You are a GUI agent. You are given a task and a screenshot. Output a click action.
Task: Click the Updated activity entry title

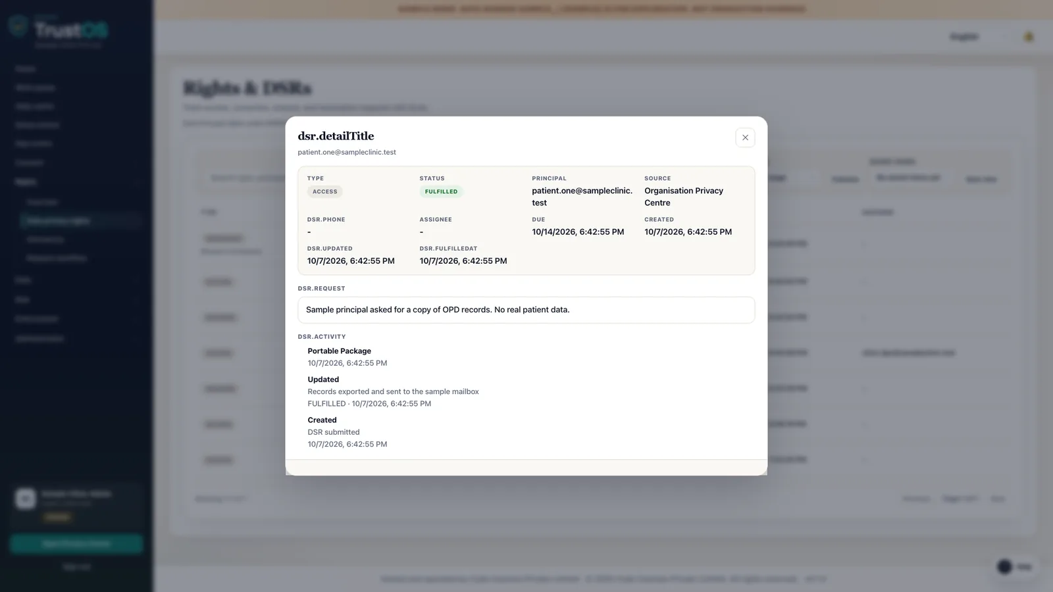pos(323,380)
